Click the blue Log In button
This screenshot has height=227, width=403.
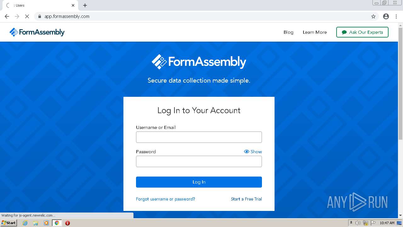point(199,182)
